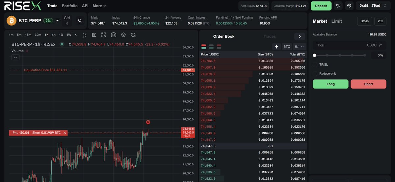
Task: Switch to the Order Book tab
Action: coord(224,36)
